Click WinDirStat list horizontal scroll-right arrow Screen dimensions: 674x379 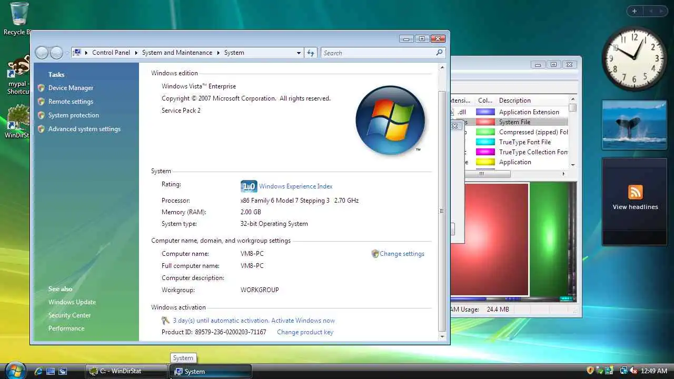[x=563, y=174]
